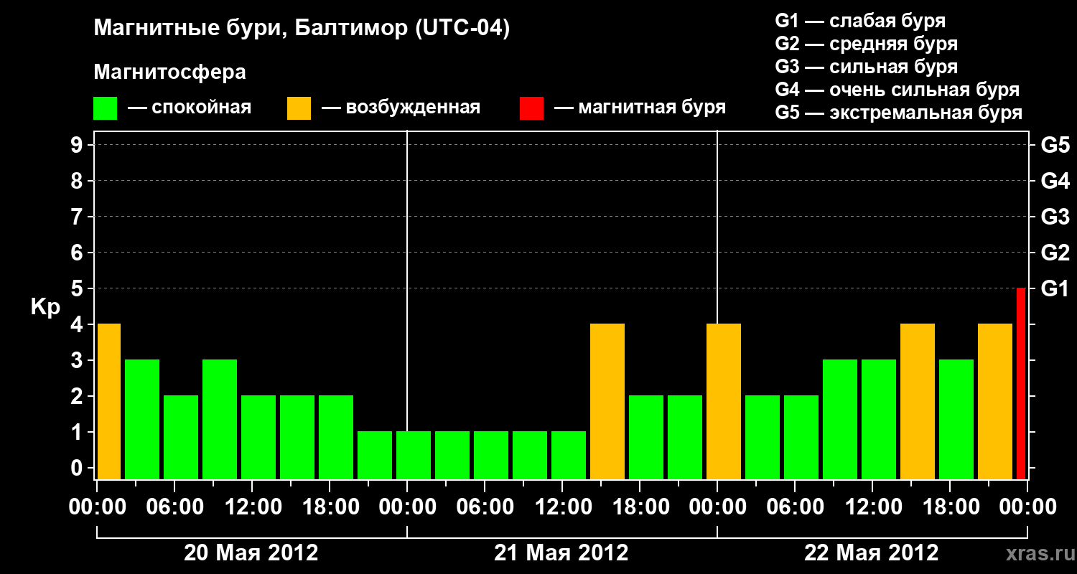Screen dimensions: 1077x574
Task: Select the 'G2 — средняя буря' legend line
Action: point(867,44)
